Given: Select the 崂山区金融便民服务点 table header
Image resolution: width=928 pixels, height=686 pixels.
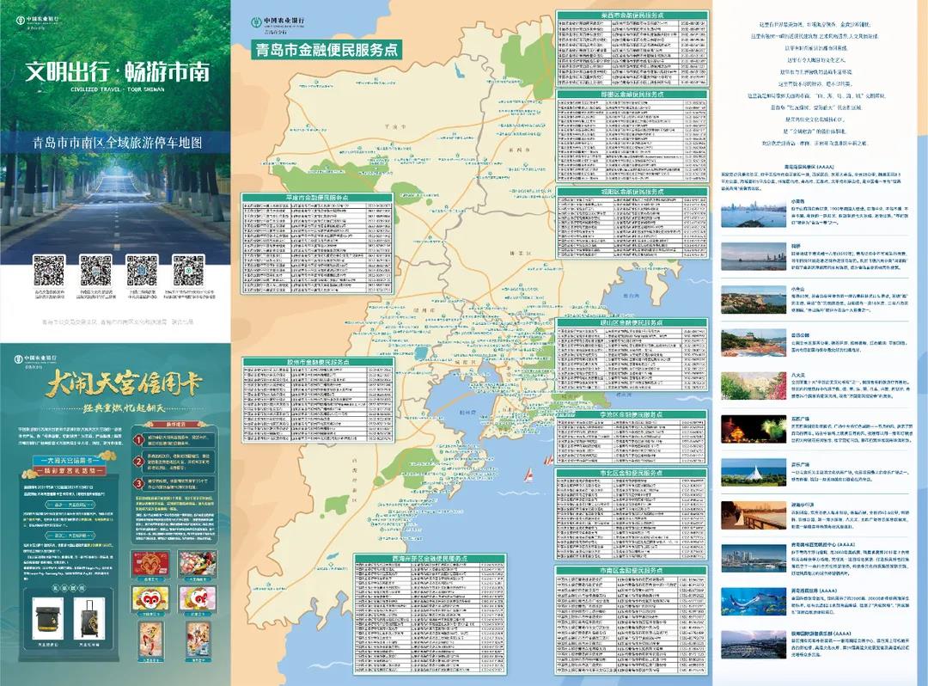Looking at the screenshot, I should tap(632, 322).
